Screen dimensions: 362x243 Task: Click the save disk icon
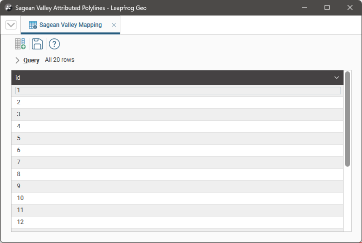[x=37, y=44]
